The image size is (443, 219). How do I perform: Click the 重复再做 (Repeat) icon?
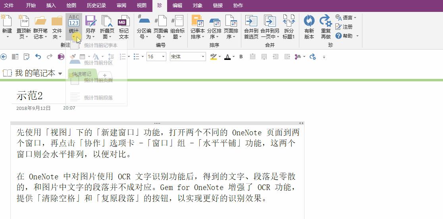[326, 21]
